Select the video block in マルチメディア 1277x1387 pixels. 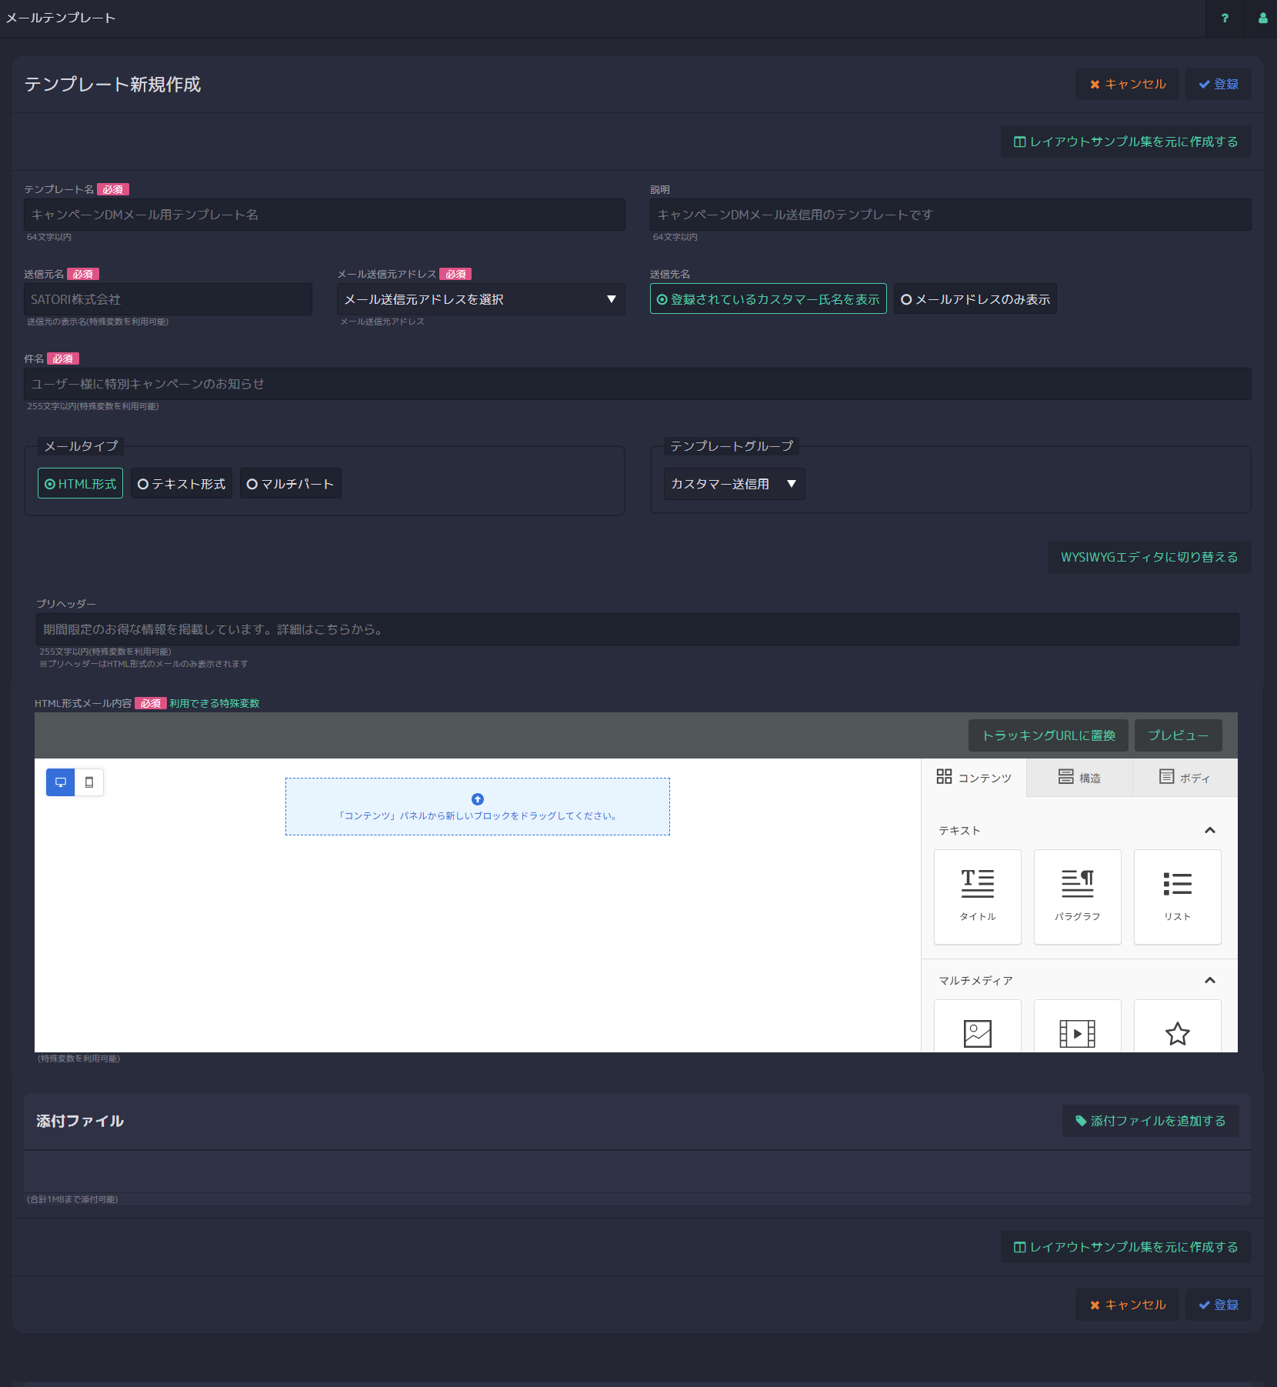1077,1031
